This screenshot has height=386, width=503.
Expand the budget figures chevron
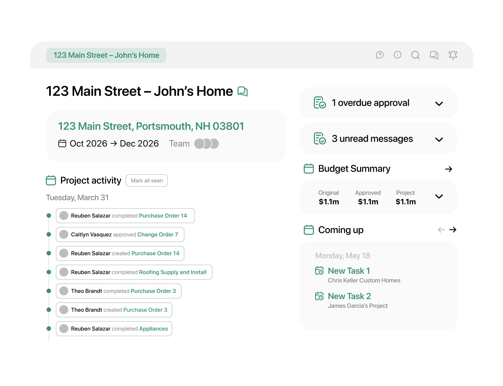coord(439,196)
